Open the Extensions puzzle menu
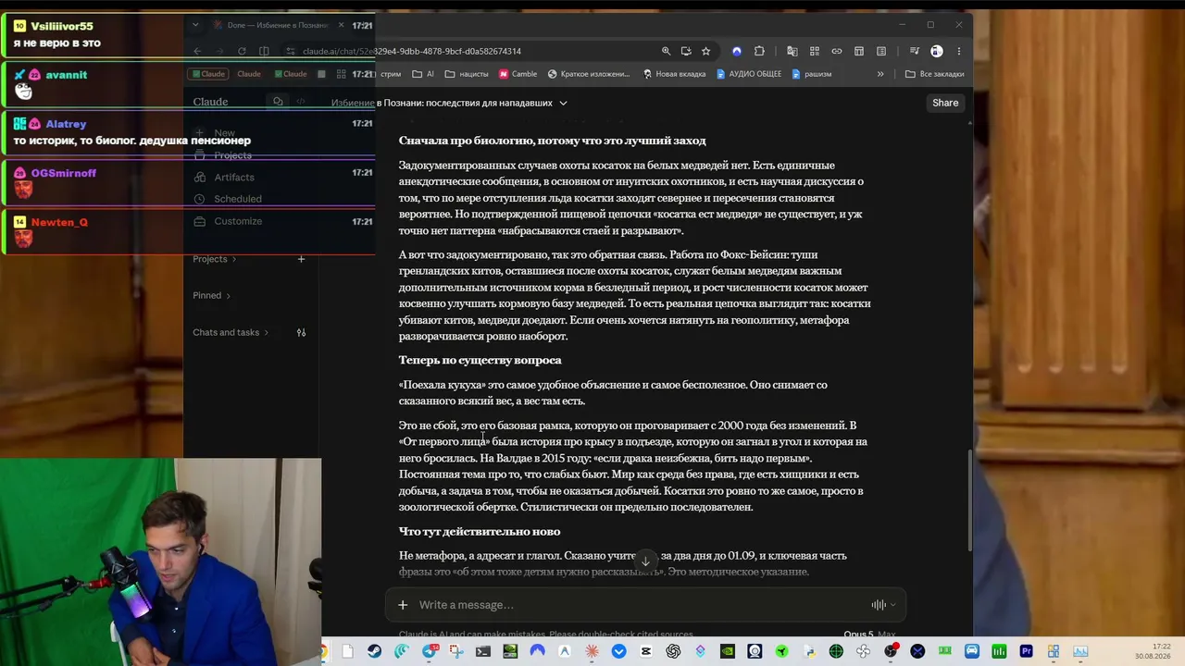 [759, 51]
